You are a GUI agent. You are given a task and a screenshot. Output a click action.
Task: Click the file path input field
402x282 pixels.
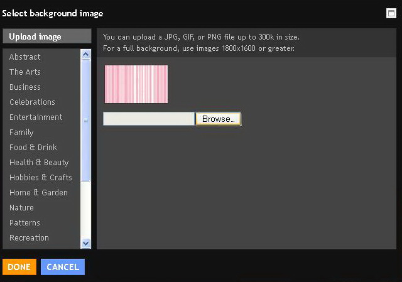coord(149,119)
